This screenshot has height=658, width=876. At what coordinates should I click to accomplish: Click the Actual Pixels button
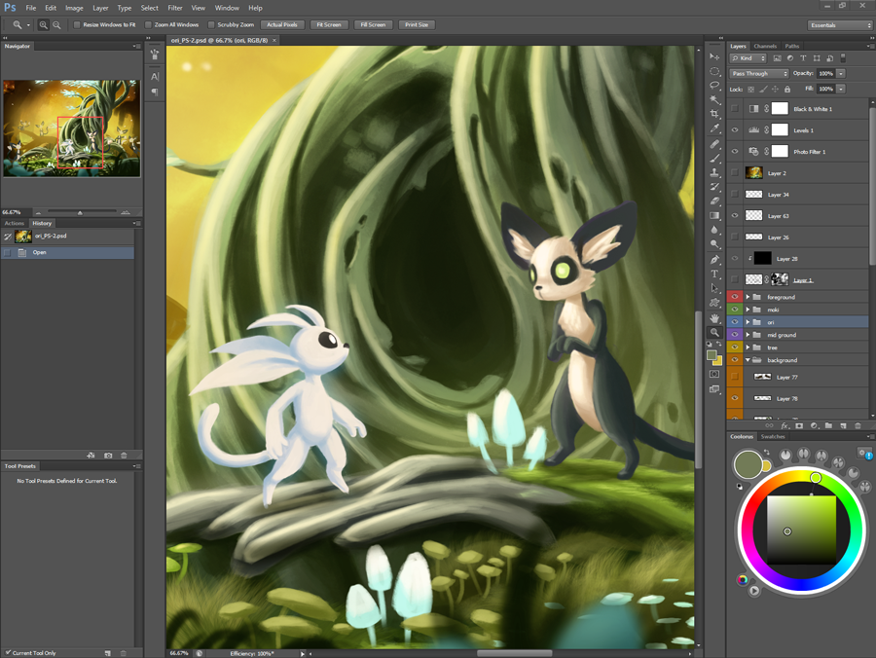coord(282,25)
